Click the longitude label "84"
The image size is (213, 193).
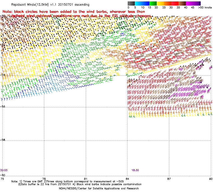(127, 179)
